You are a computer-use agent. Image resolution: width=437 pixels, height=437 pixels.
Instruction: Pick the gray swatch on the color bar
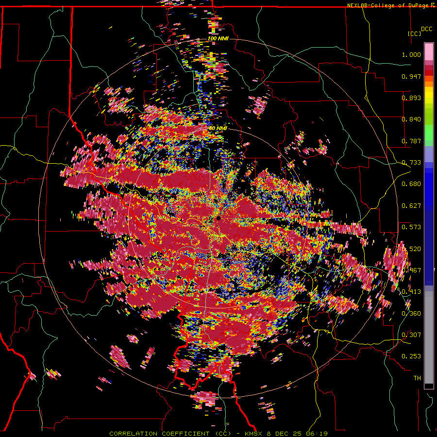pos(429,337)
